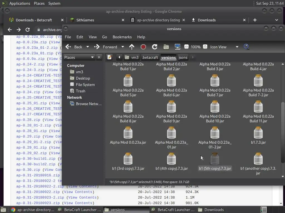This screenshot has width=285, height=213.
Task: Open the Edit menu
Action: coord(80,37)
